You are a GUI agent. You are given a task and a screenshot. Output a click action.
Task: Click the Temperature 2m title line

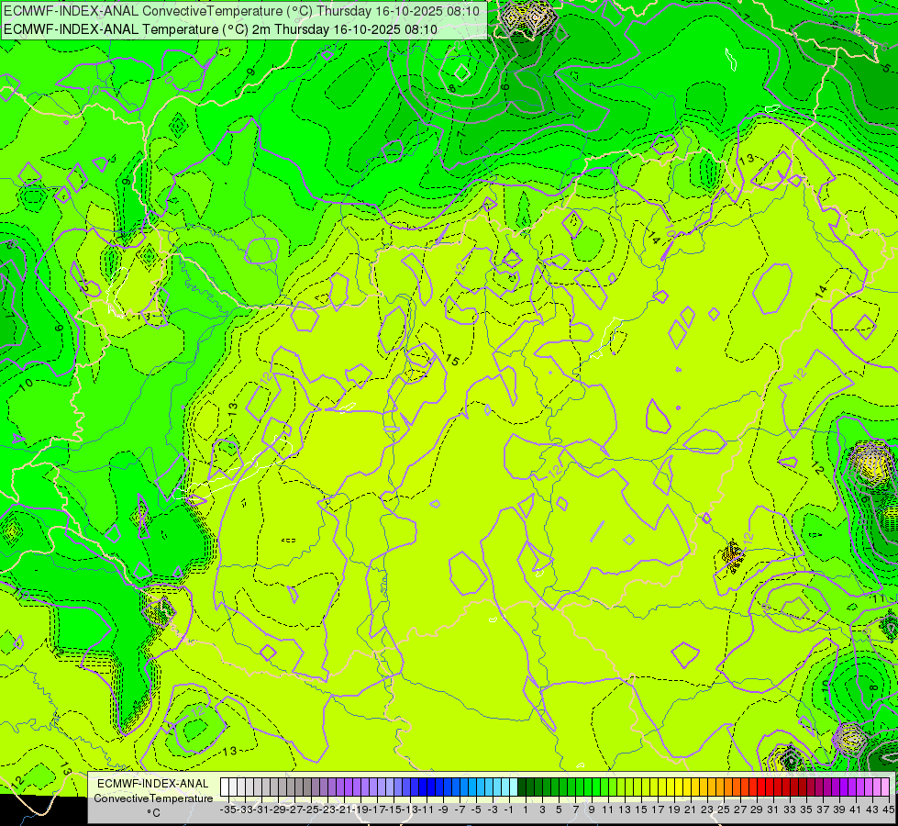pos(220,29)
